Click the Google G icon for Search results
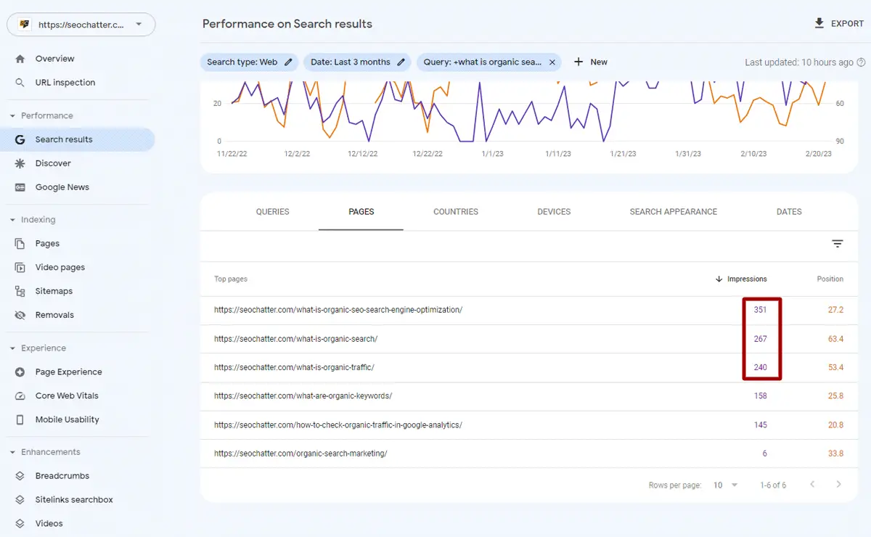The image size is (871, 537). pyautogui.click(x=20, y=139)
